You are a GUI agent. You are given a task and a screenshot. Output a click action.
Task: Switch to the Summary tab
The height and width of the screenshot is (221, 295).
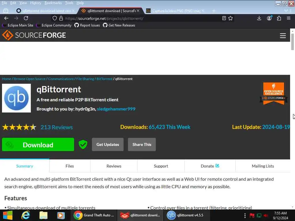point(25,166)
